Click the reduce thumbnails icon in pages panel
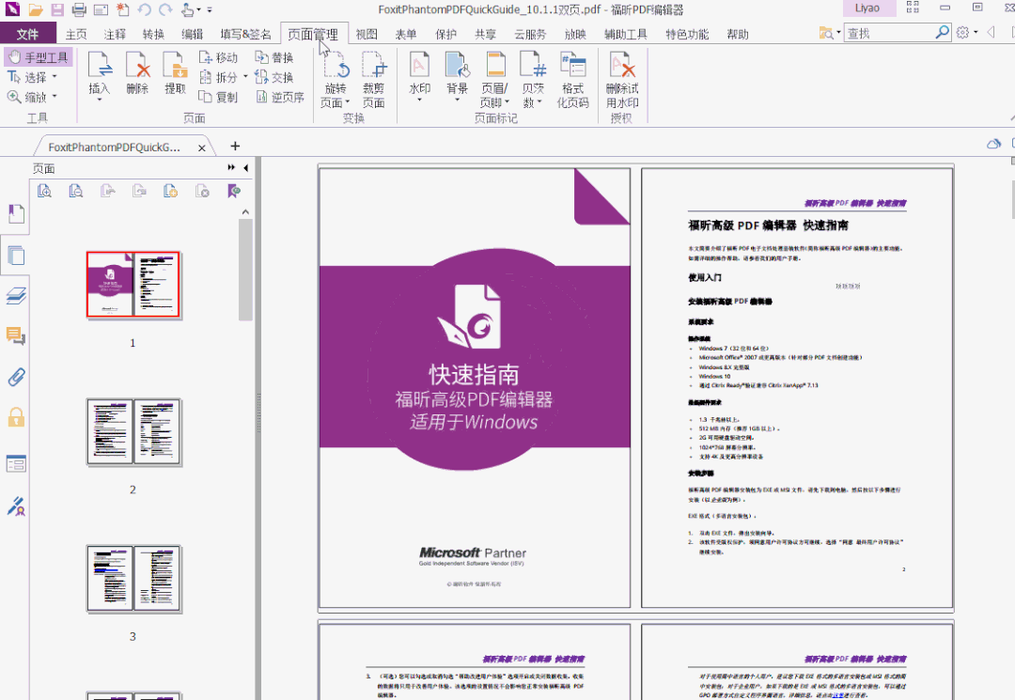Screen dimensions: 1015x700 click(76, 191)
